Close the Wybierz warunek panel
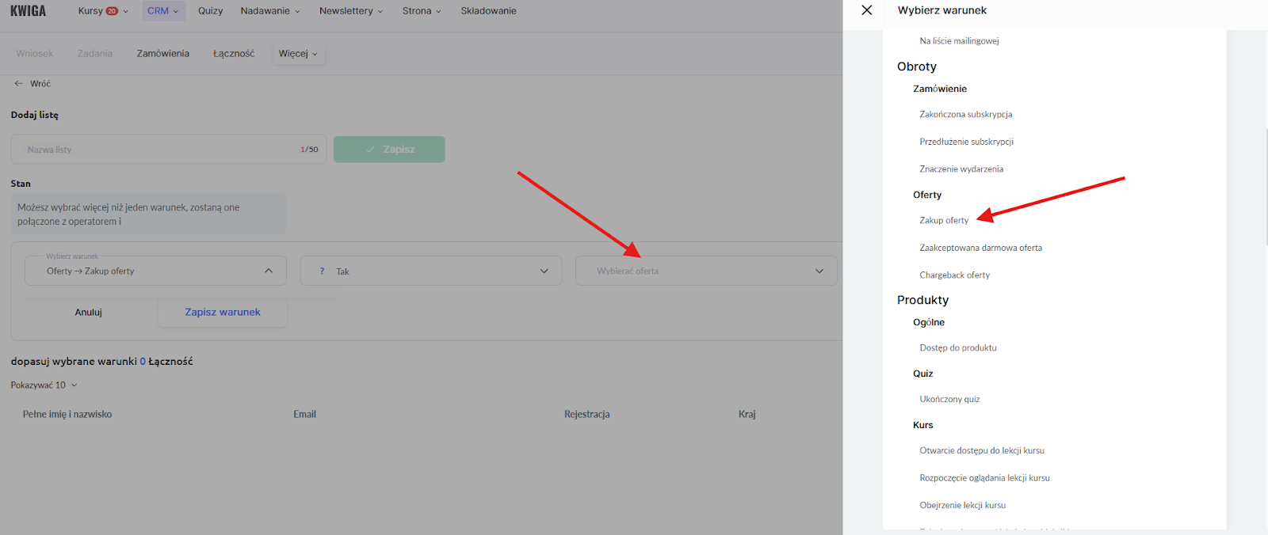The width and height of the screenshot is (1268, 535). [x=866, y=10]
